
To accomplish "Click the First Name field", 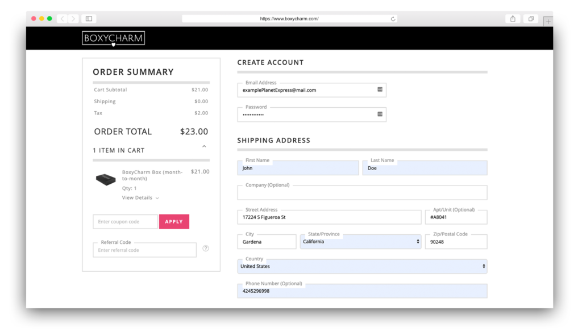I will coord(298,168).
